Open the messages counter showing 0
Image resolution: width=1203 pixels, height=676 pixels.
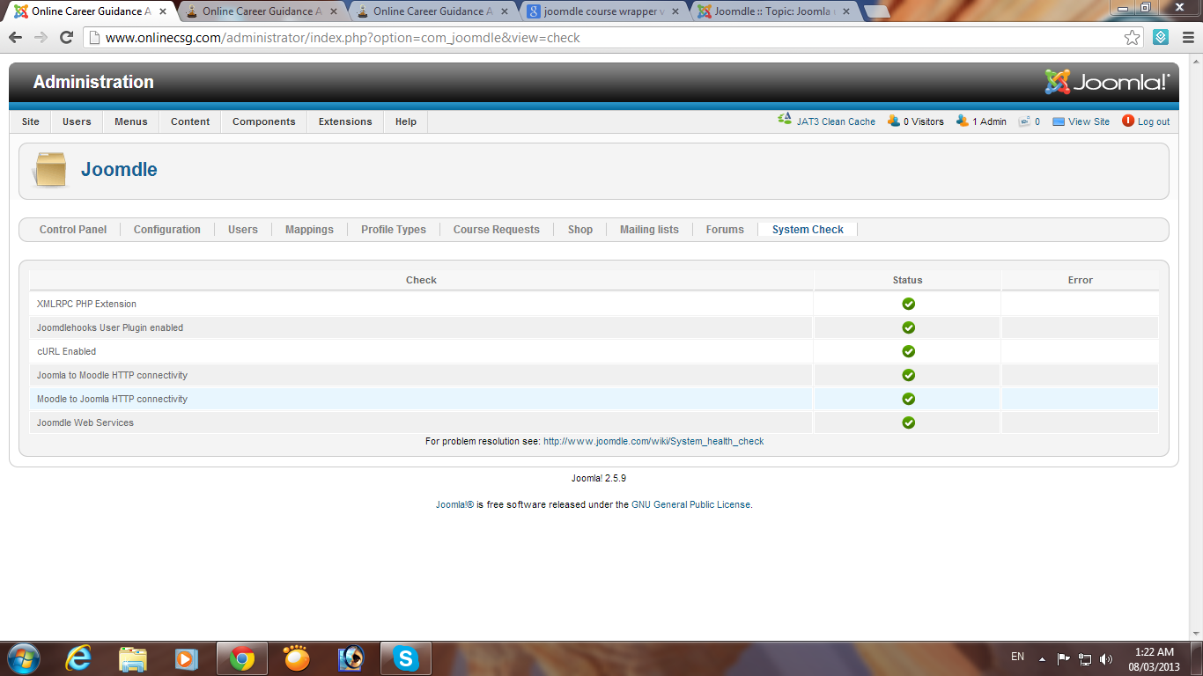point(1030,121)
